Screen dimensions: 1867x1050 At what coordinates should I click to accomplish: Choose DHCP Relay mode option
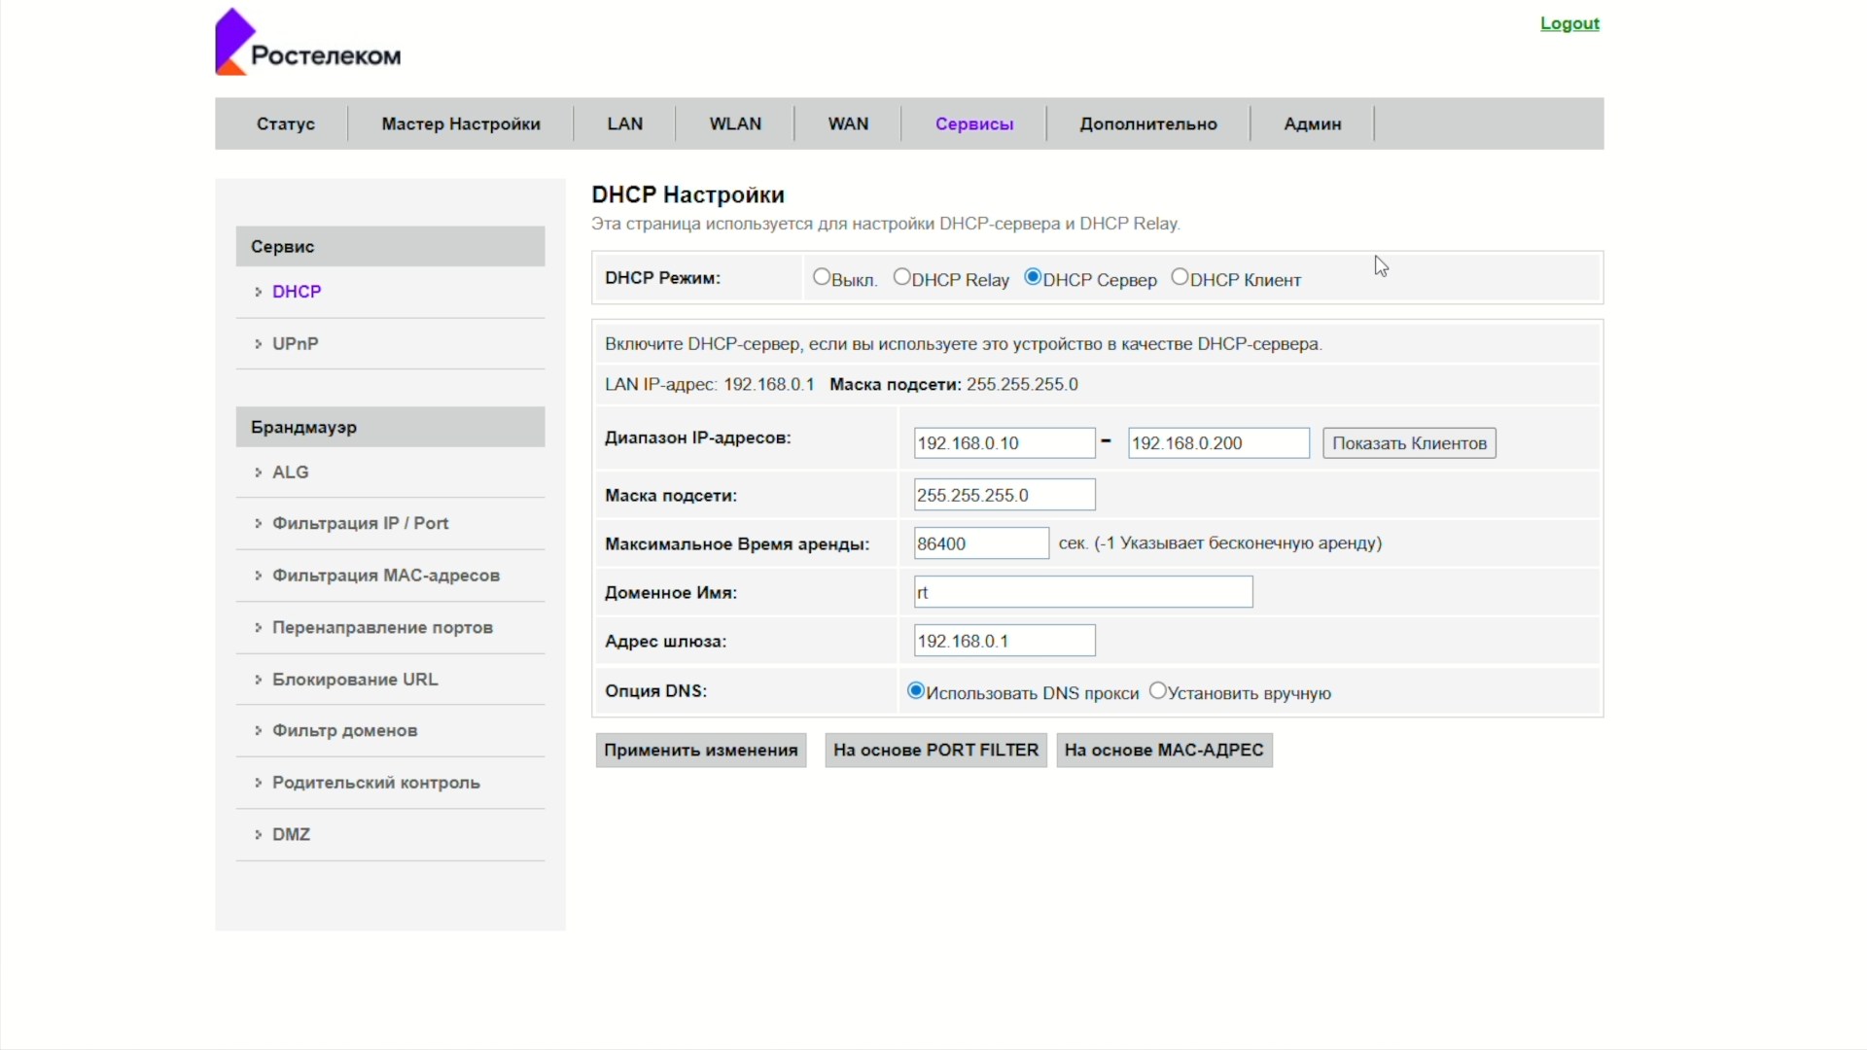pyautogui.click(x=901, y=277)
